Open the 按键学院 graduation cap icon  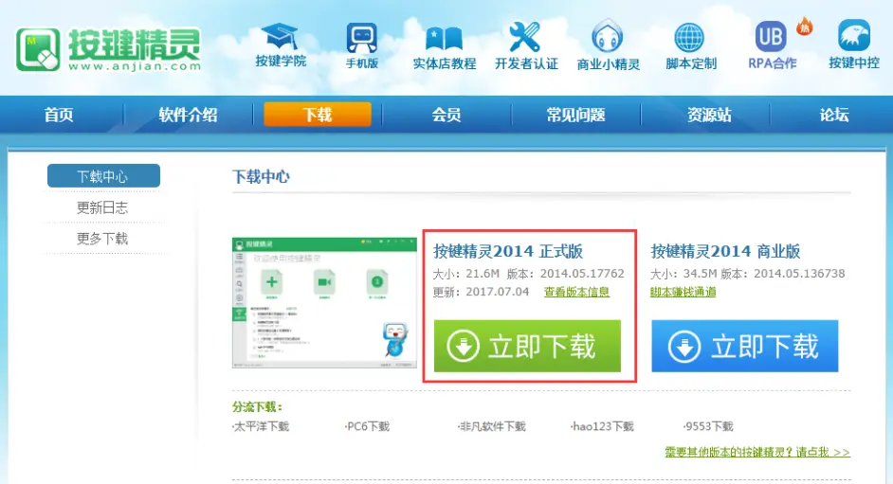[x=280, y=37]
